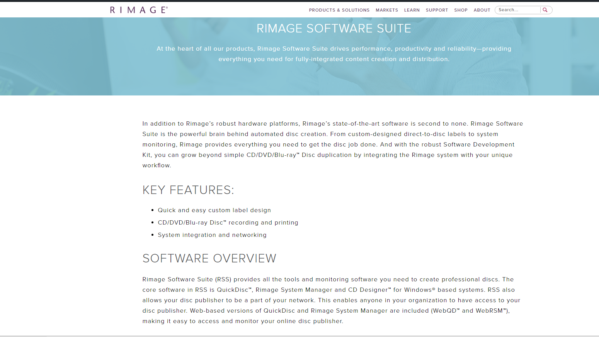Click the Rimage Software Suite banner title

pyautogui.click(x=334, y=28)
